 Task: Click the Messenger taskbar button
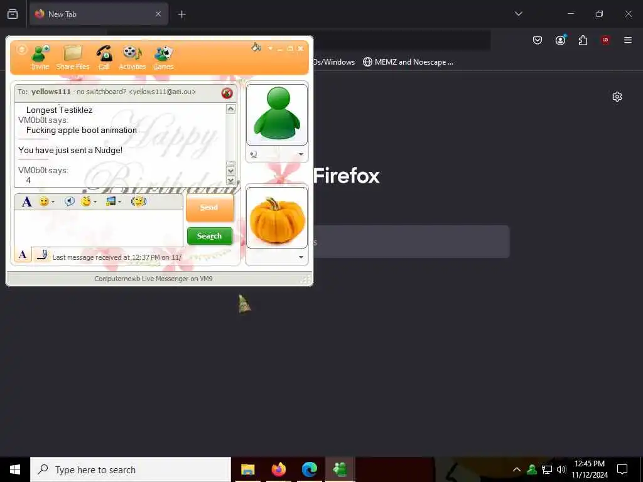point(340,469)
